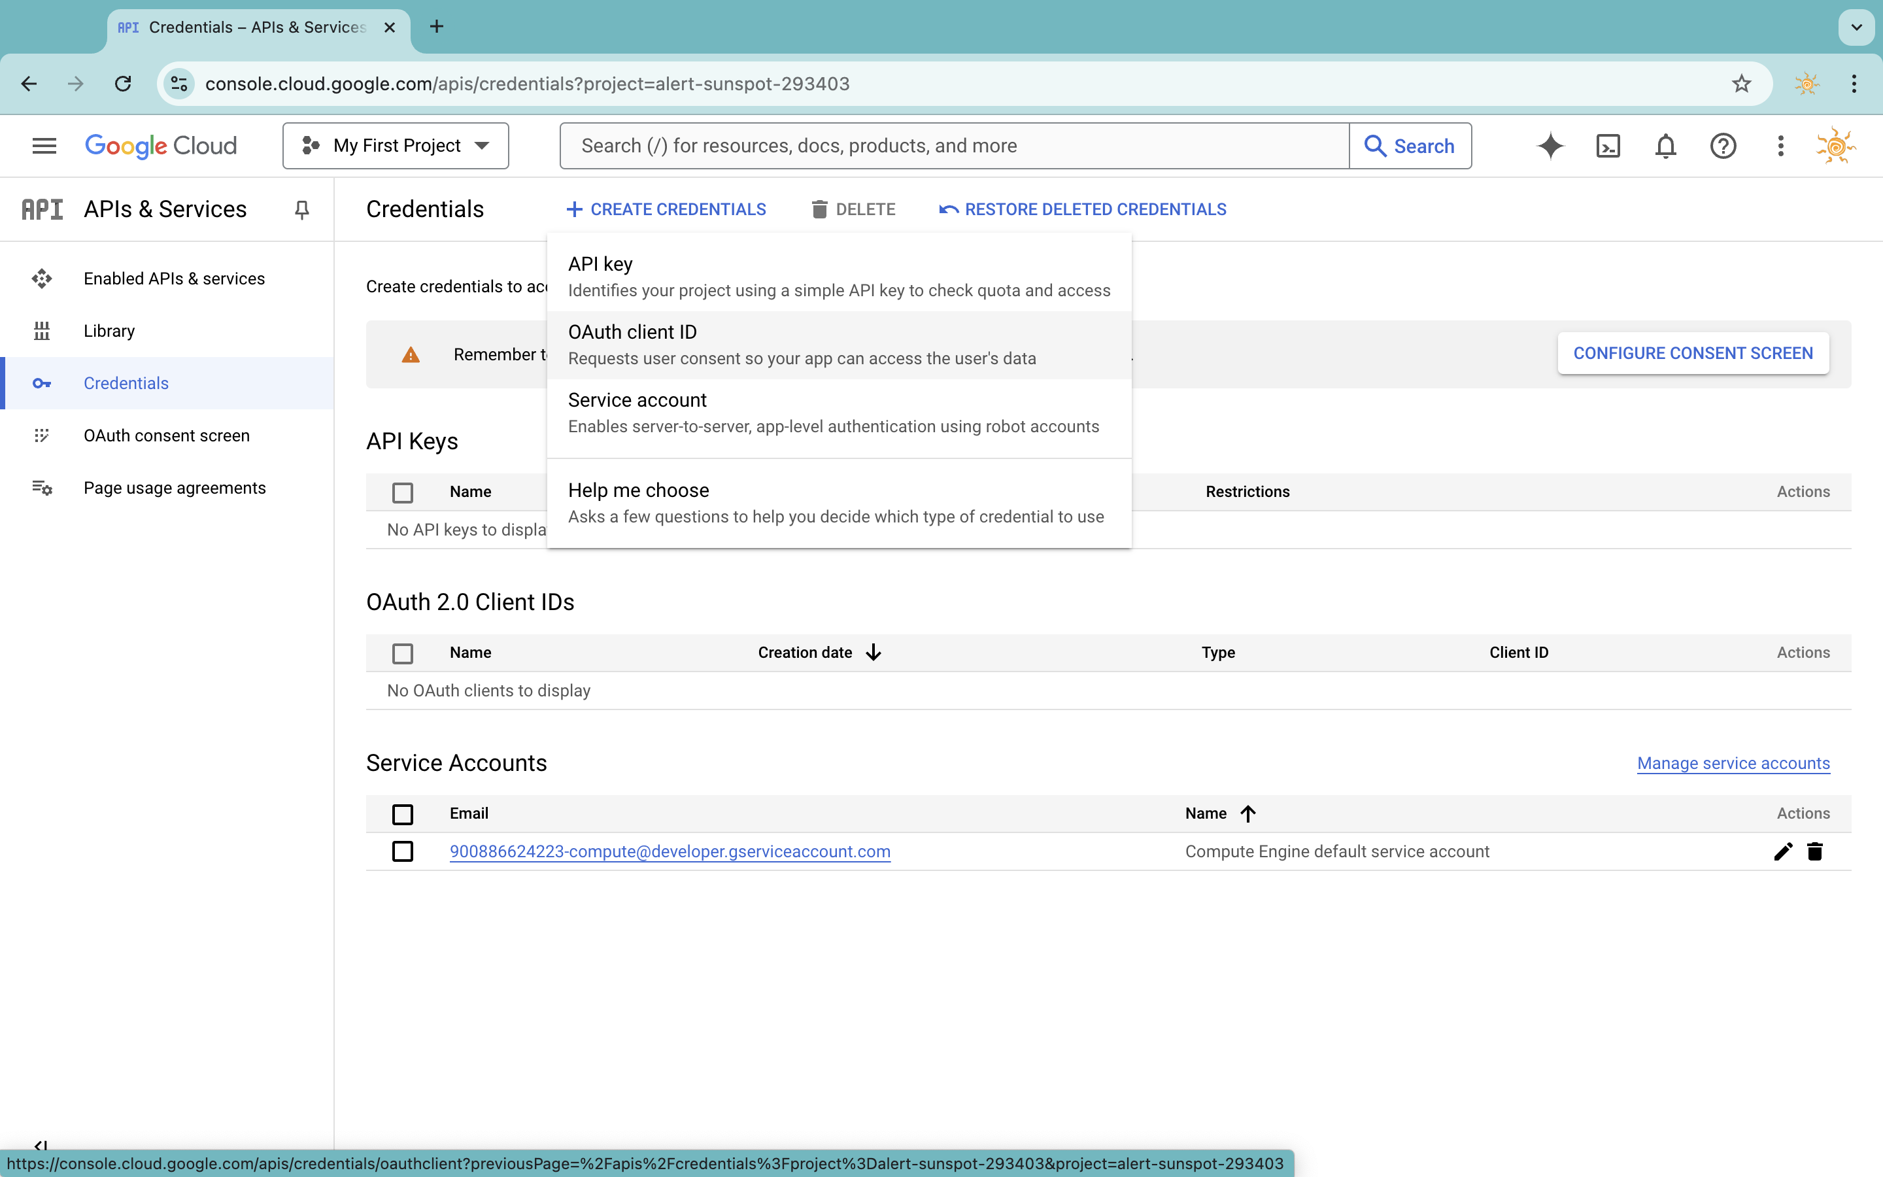Click CONFIGURE CONSENT SCREEN
Screen dimensions: 1883x1177
pyautogui.click(x=1692, y=352)
